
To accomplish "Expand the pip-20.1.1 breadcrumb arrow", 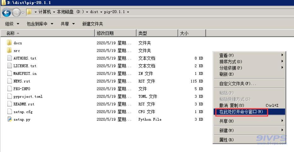I will click(128, 12).
